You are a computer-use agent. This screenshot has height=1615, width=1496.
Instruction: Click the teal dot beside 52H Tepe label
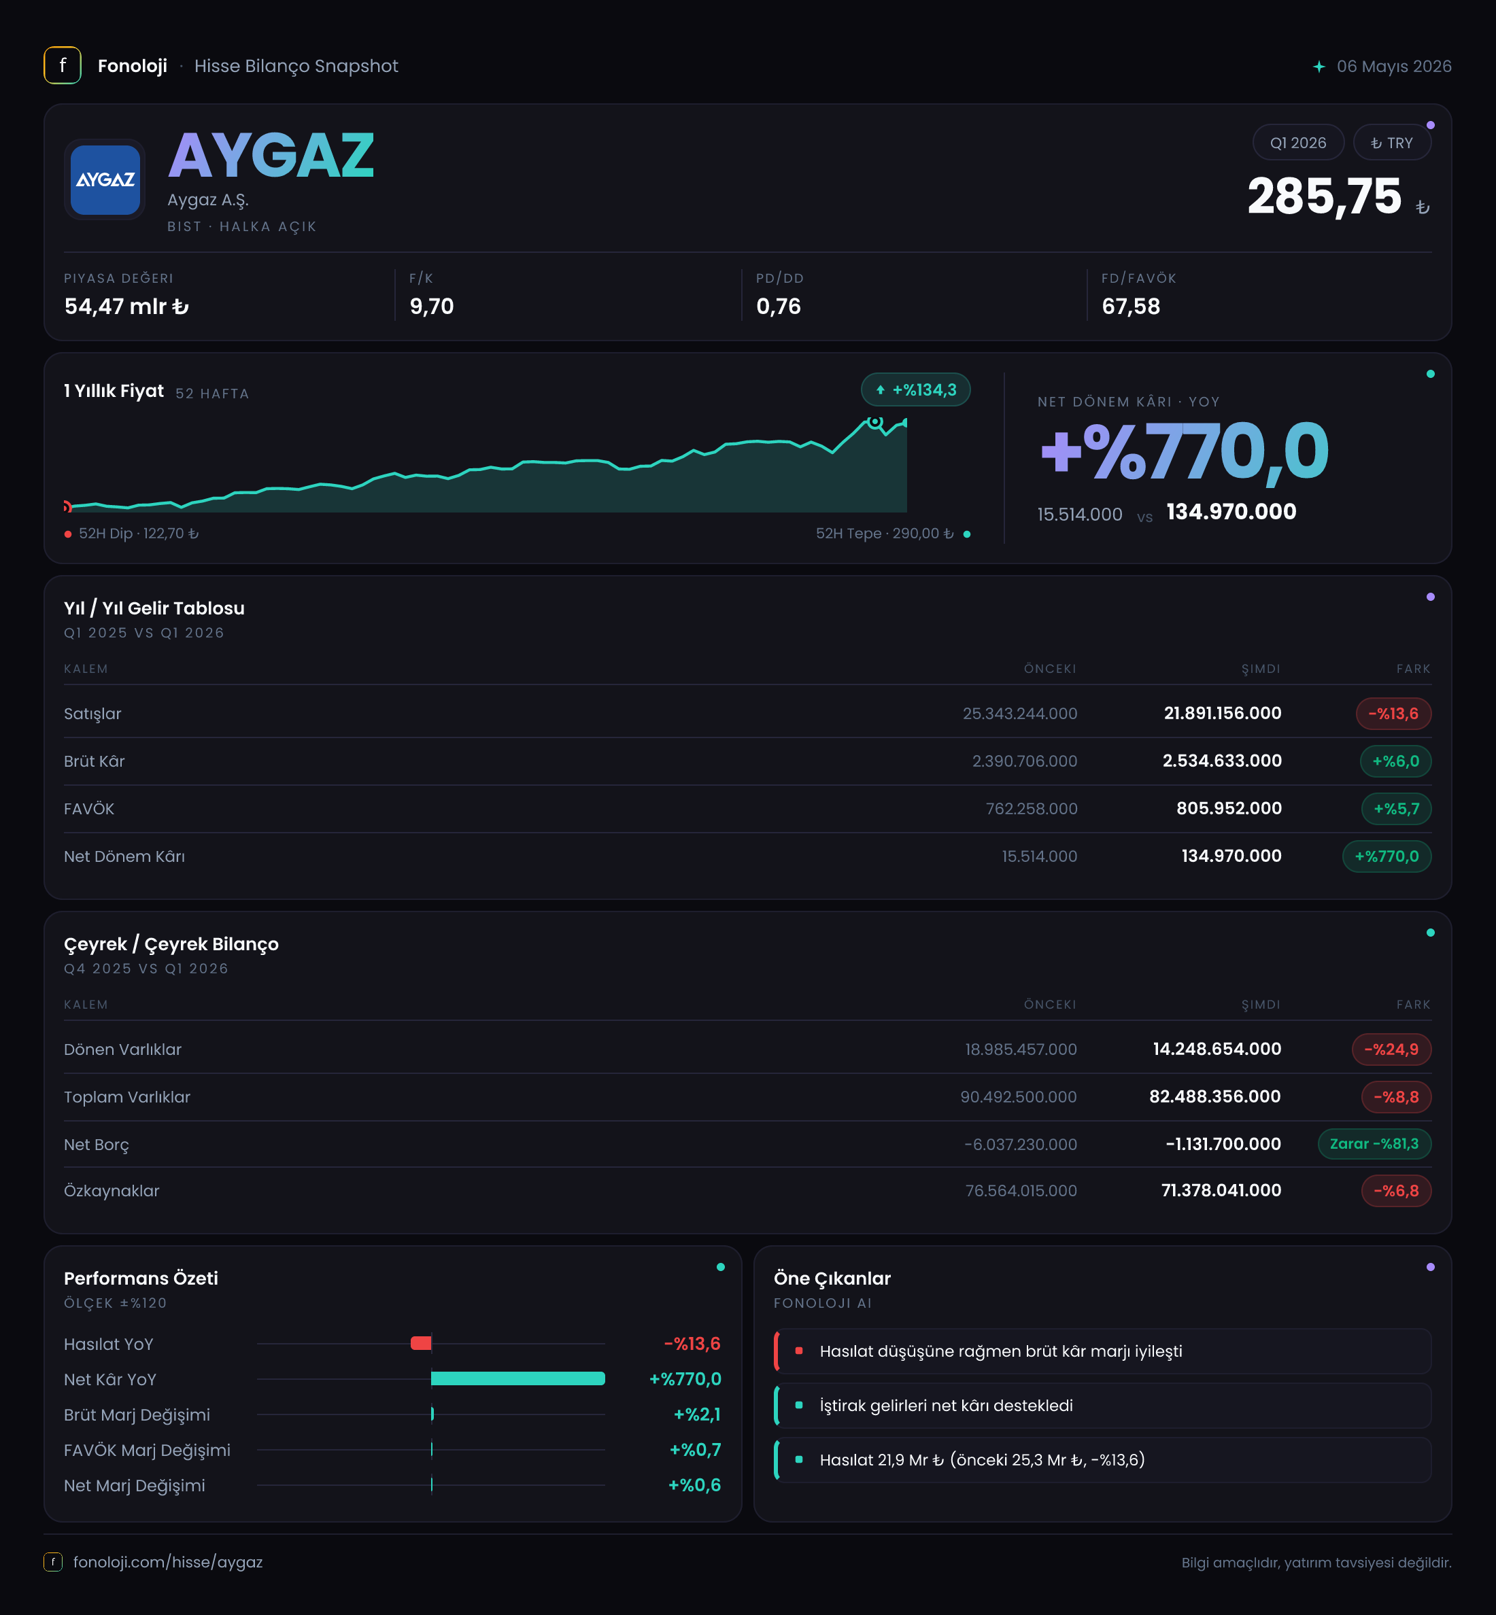click(x=966, y=534)
